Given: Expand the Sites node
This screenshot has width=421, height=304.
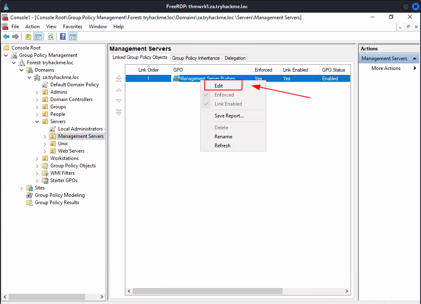Looking at the screenshot, I should point(22,188).
